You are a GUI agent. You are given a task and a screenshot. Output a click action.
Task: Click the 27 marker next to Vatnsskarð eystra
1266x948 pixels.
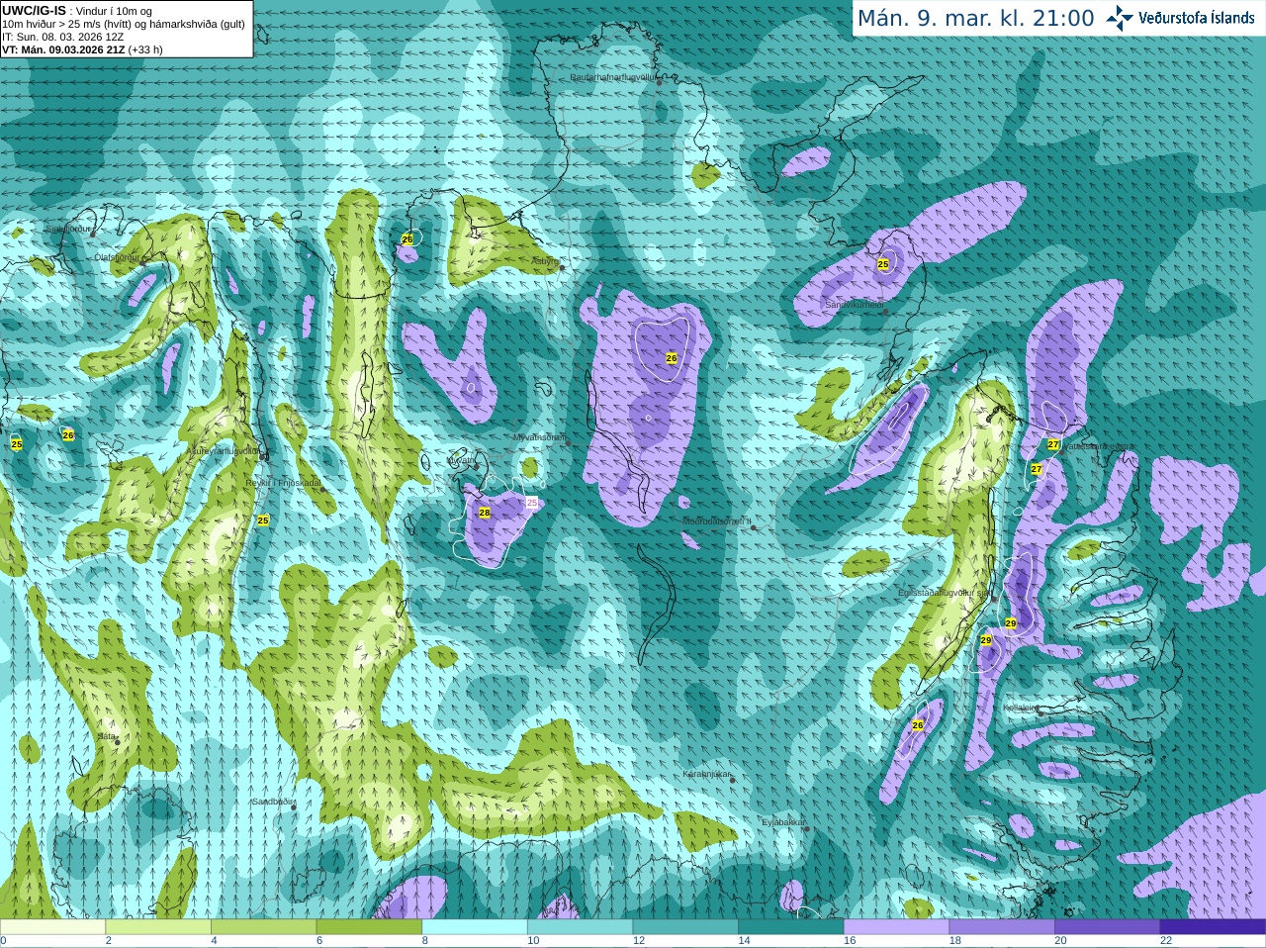tap(1053, 445)
